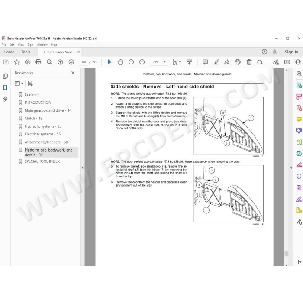
Task: Send file by email envelope
Action: coord(287,62)
